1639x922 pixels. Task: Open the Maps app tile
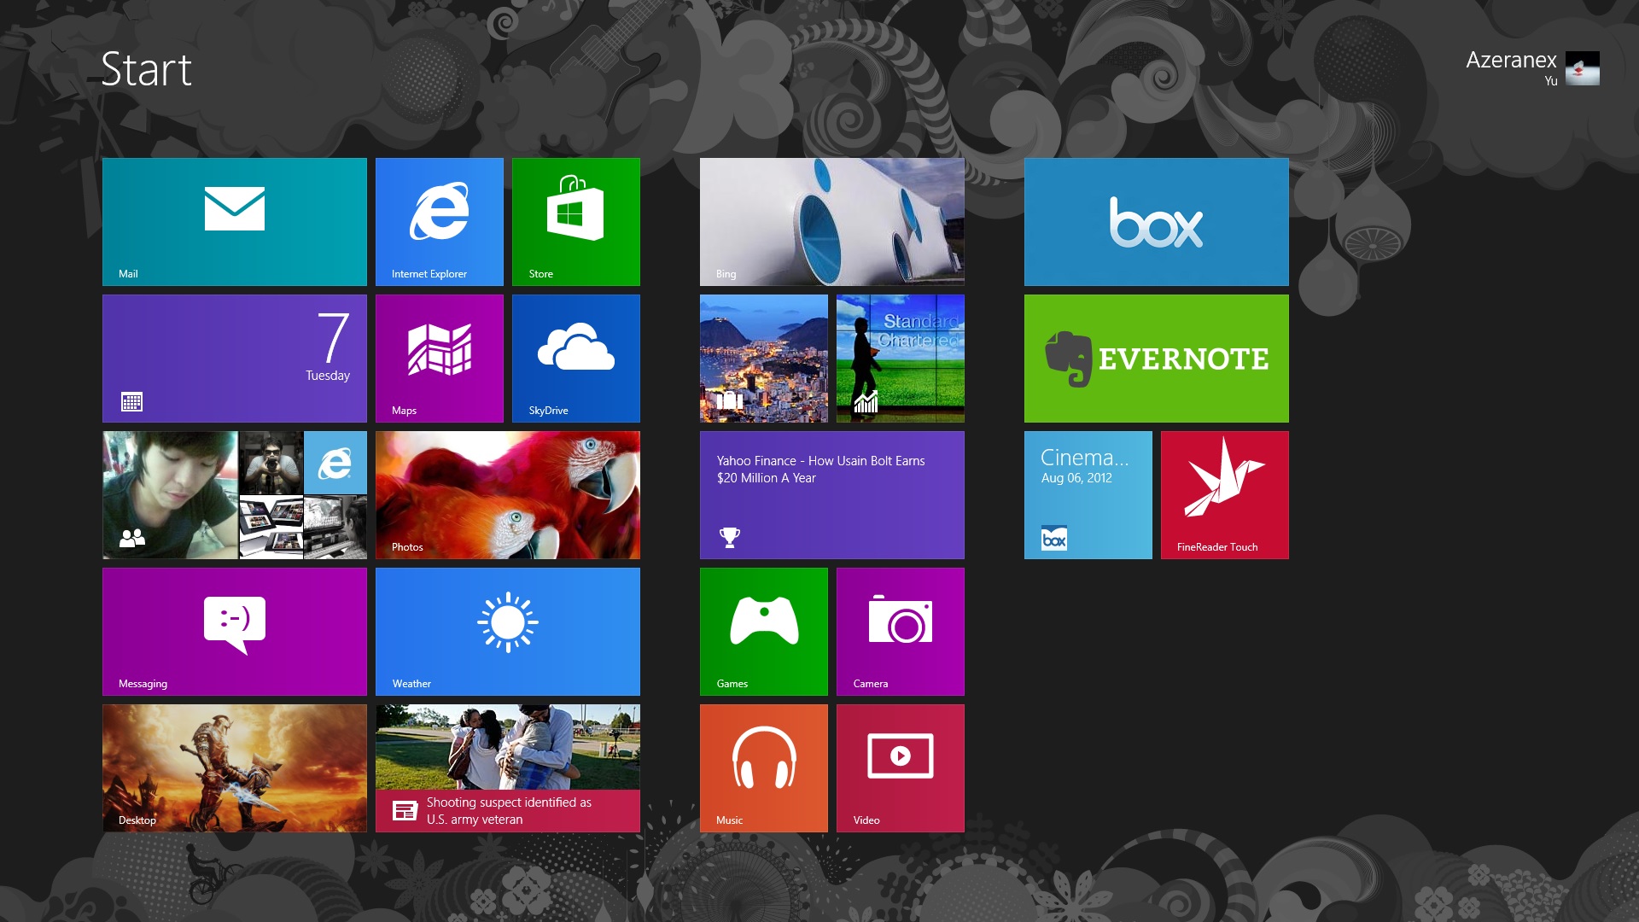(439, 358)
